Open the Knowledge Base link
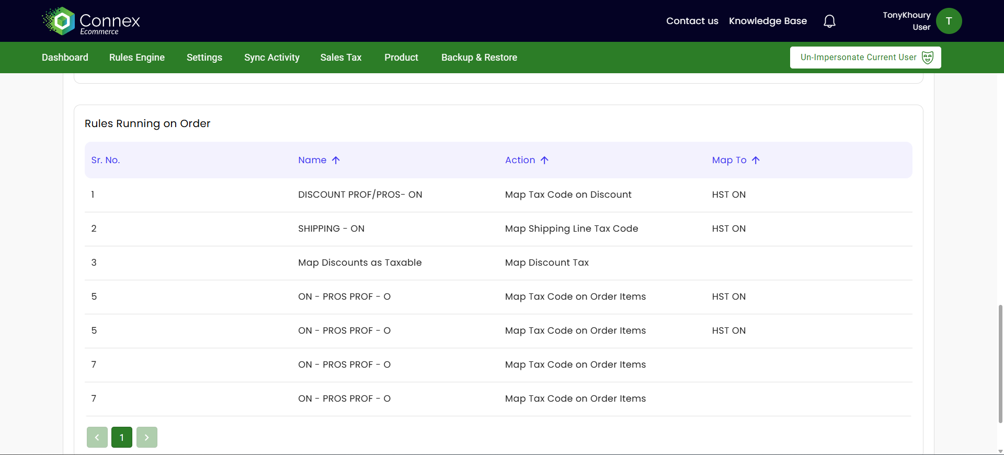 (x=768, y=21)
